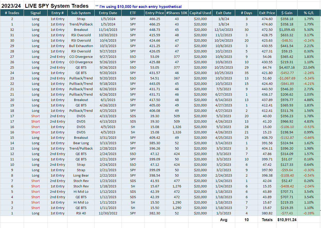Select the "Capital Used" header cell
Screen dimensions: 321x228
(x=200, y=13)
